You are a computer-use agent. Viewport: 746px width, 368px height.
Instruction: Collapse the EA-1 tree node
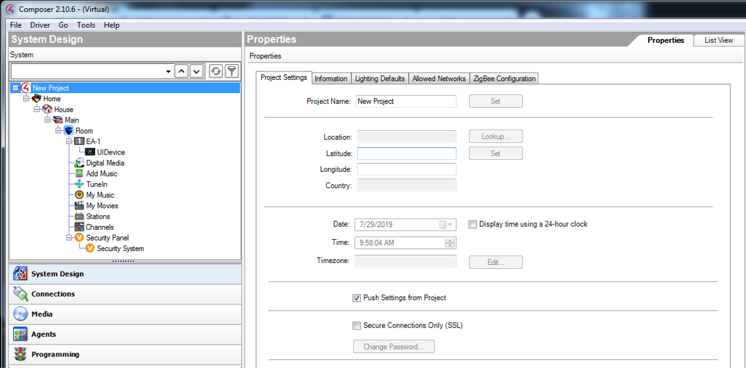(x=69, y=141)
